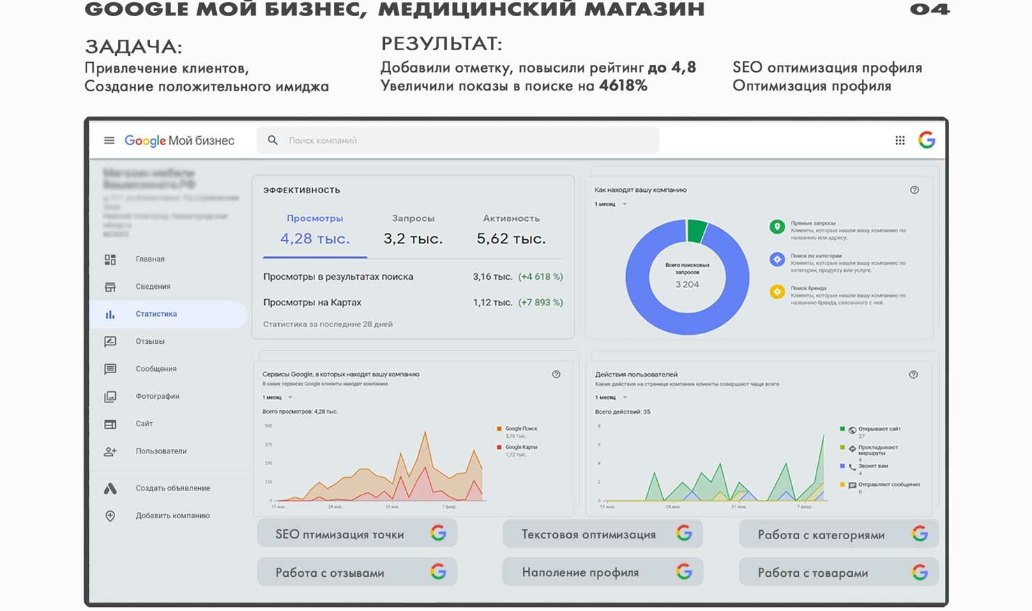Viewport: 1032px width, 611px height.
Task: Click the yellow icon for Поиск бренда
Action: (x=777, y=292)
